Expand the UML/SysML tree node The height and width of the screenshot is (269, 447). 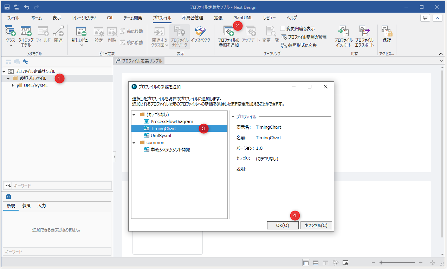pos(13,85)
